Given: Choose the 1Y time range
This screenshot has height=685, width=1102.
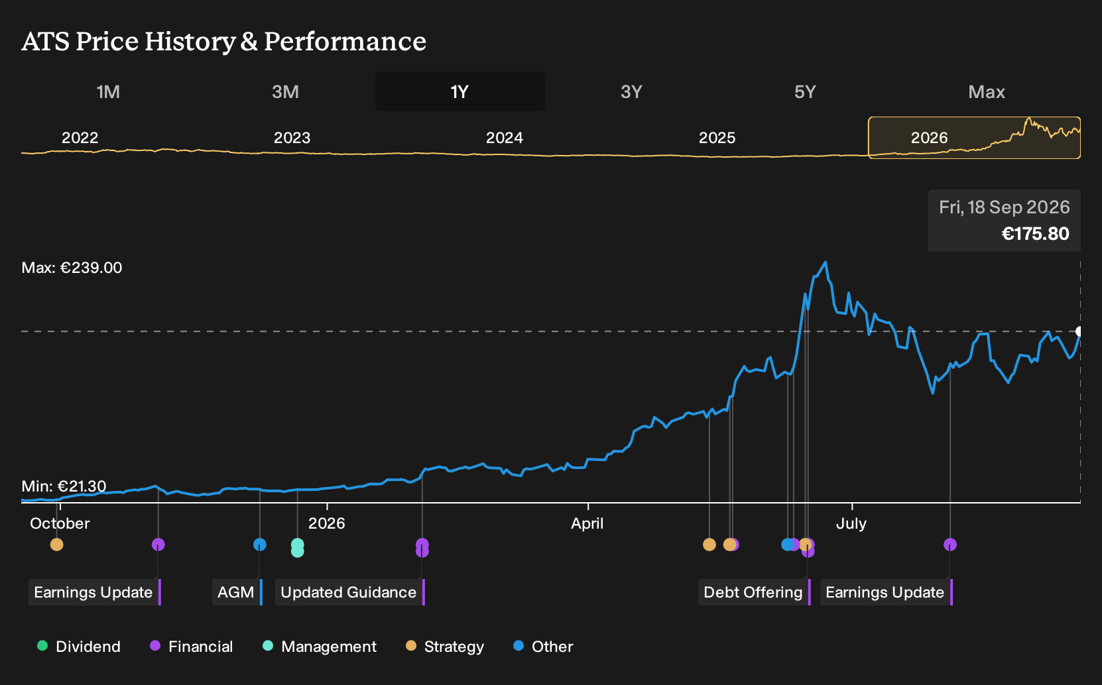Looking at the screenshot, I should point(460,91).
